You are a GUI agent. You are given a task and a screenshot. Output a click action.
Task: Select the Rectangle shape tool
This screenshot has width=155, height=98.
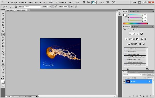click(3, 64)
